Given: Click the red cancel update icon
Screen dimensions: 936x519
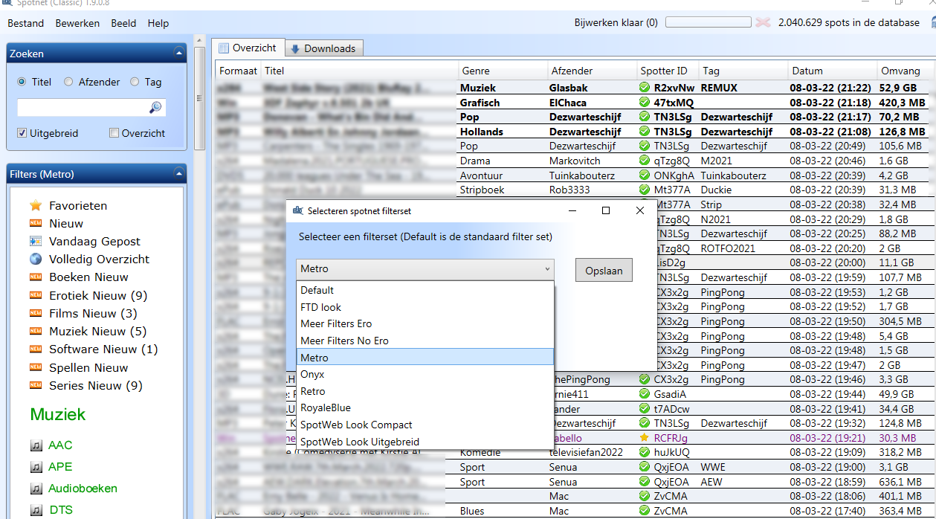Looking at the screenshot, I should click(762, 22).
